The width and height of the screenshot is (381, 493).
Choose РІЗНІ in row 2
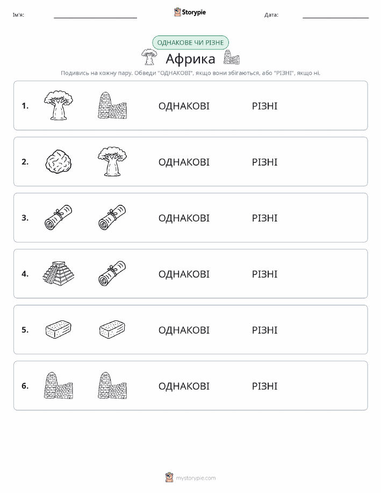point(265,162)
